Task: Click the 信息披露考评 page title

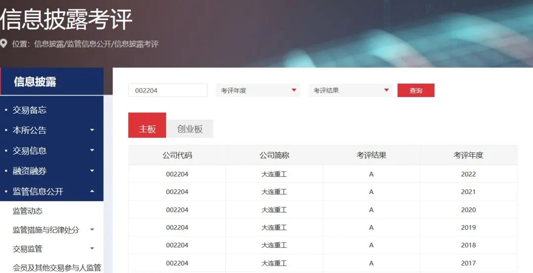Action: coord(66,19)
